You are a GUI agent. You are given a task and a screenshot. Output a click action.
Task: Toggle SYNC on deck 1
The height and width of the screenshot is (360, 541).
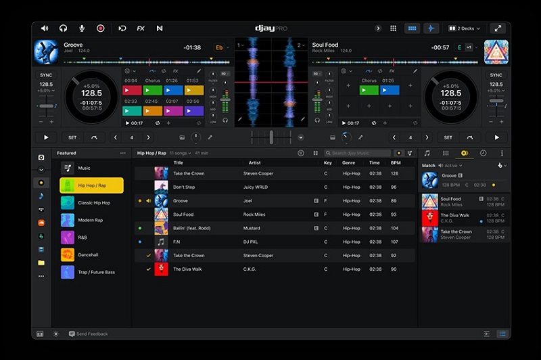click(46, 75)
